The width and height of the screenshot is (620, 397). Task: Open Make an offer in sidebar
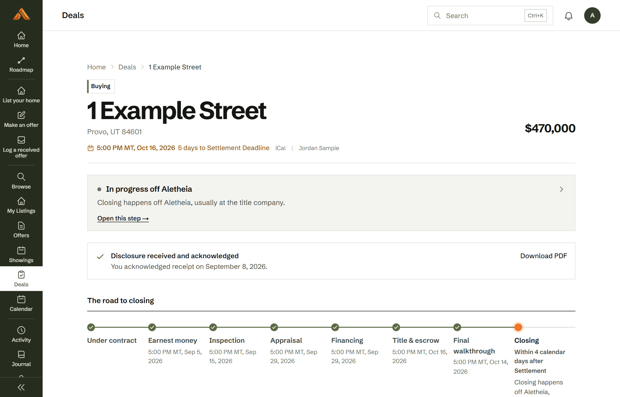(x=21, y=119)
